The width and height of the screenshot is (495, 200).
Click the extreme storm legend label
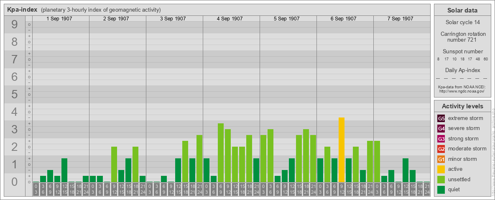click(466, 118)
